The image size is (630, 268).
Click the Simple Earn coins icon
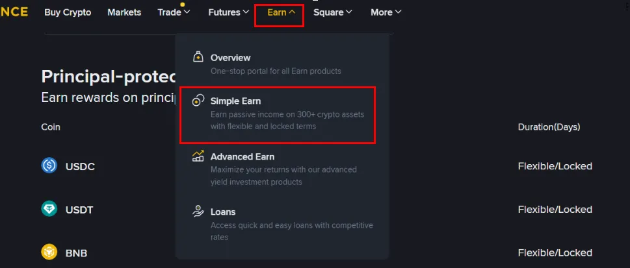(x=198, y=101)
